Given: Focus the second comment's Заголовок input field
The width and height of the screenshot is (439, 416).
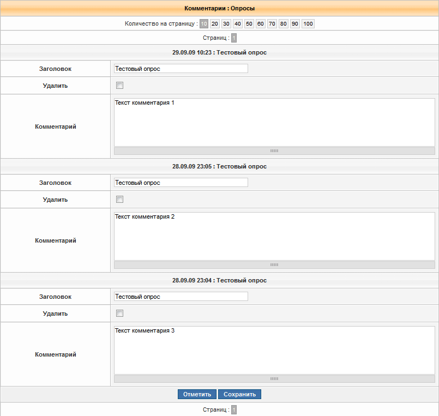Looking at the screenshot, I should pyautogui.click(x=181, y=183).
